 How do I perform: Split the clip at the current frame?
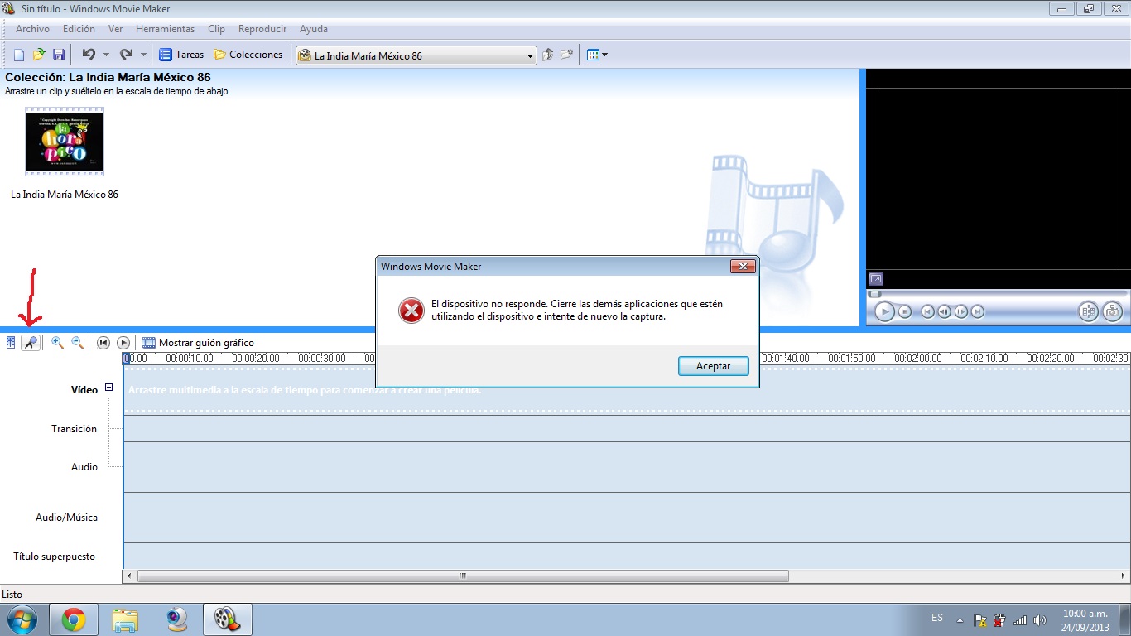coord(1088,311)
